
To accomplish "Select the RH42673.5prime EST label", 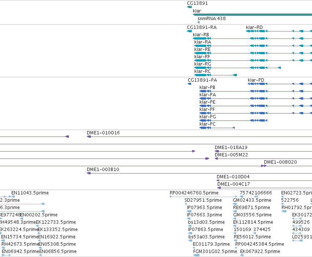I will [20, 245].
